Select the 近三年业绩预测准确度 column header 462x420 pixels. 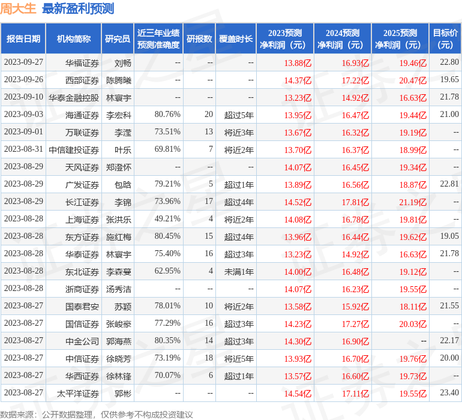click(x=158, y=39)
